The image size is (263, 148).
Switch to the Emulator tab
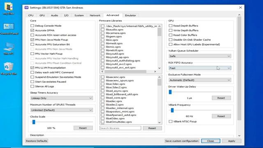tap(131, 15)
